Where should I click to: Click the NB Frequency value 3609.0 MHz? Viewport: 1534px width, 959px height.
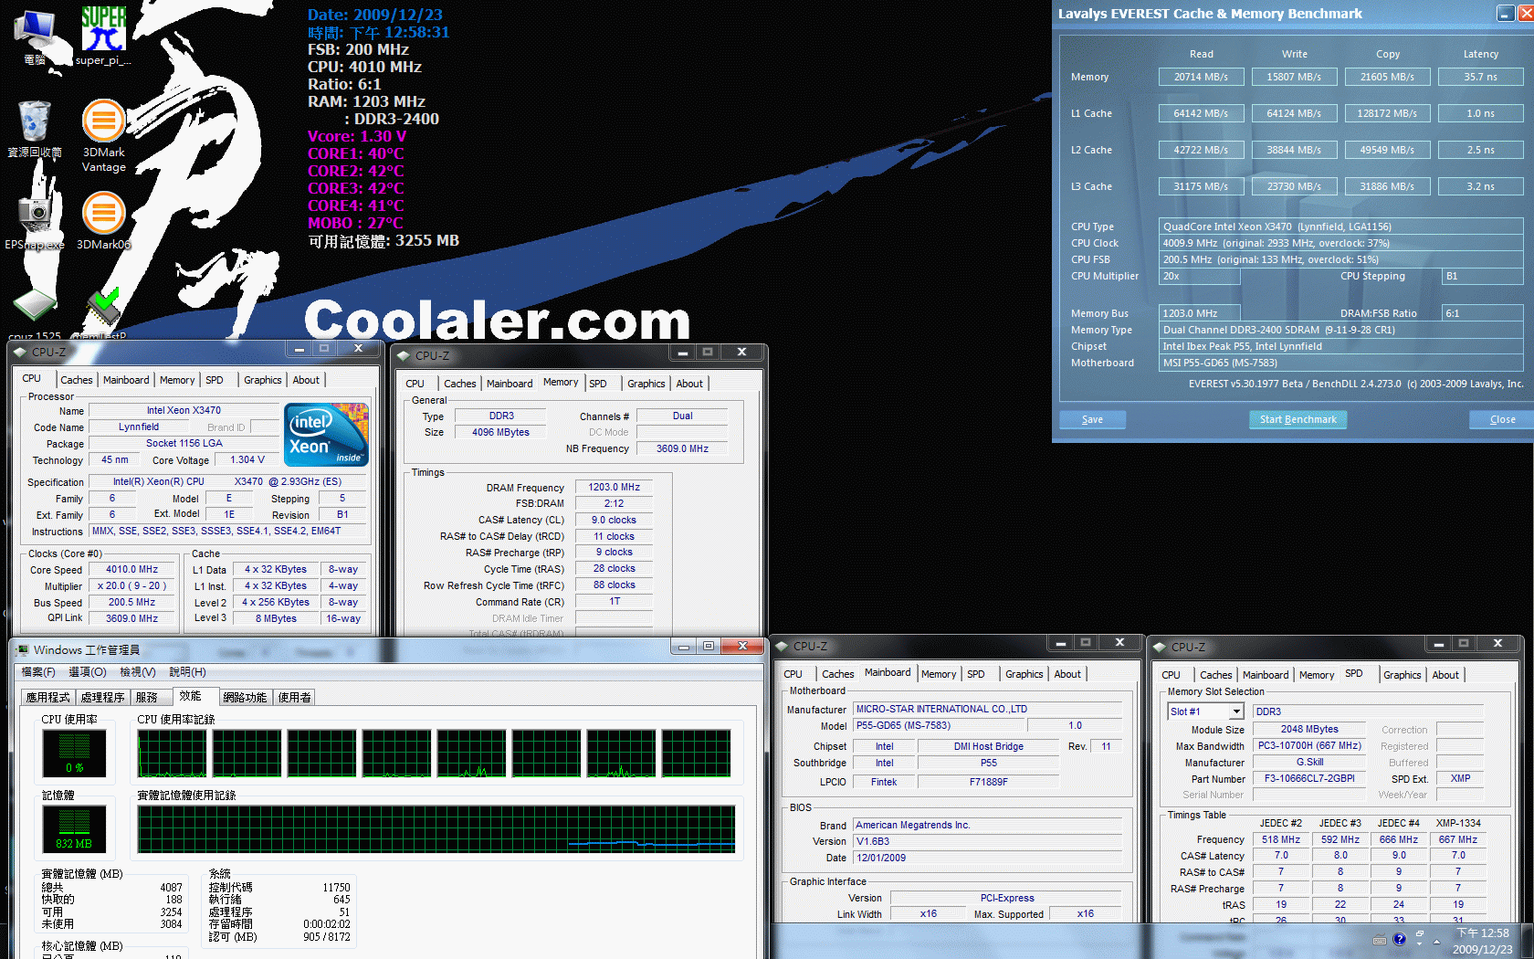click(x=682, y=449)
